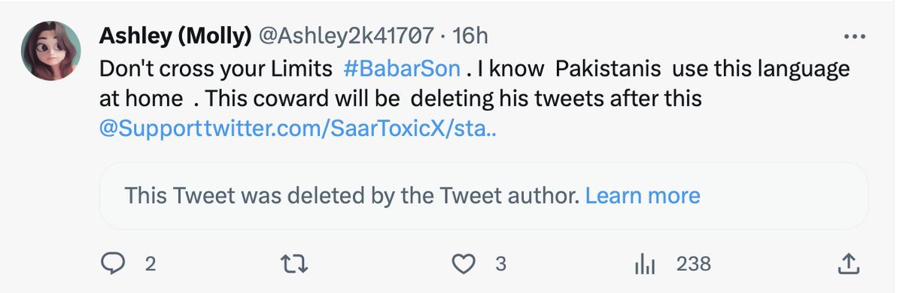Open the @Ashley2k41707 handle link
Screen dimensions: 903x293
click(347, 35)
